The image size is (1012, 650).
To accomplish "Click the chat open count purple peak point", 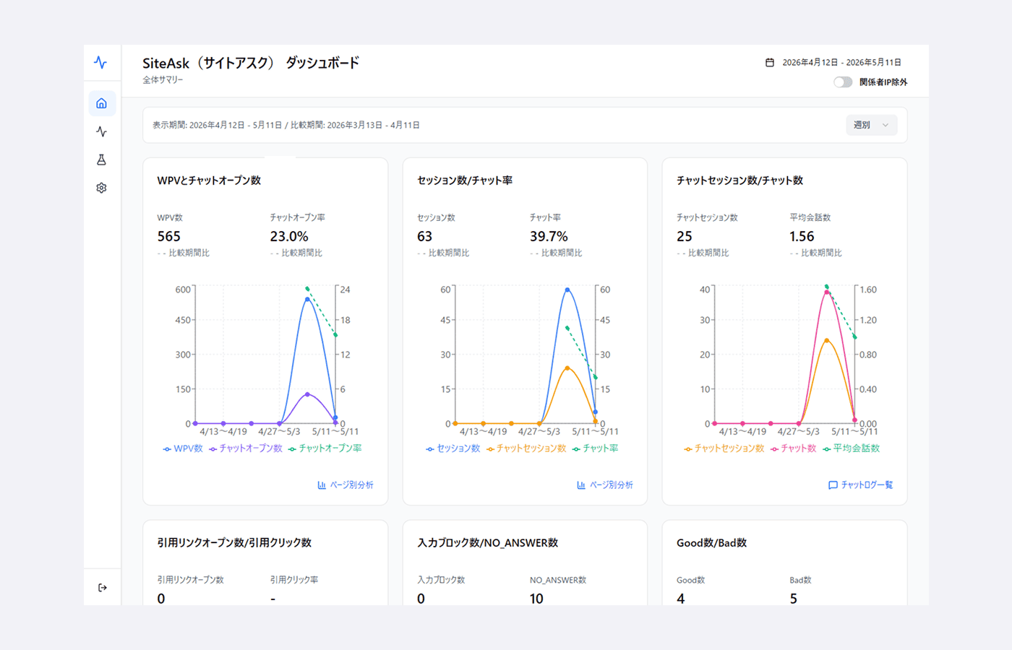I will [307, 394].
